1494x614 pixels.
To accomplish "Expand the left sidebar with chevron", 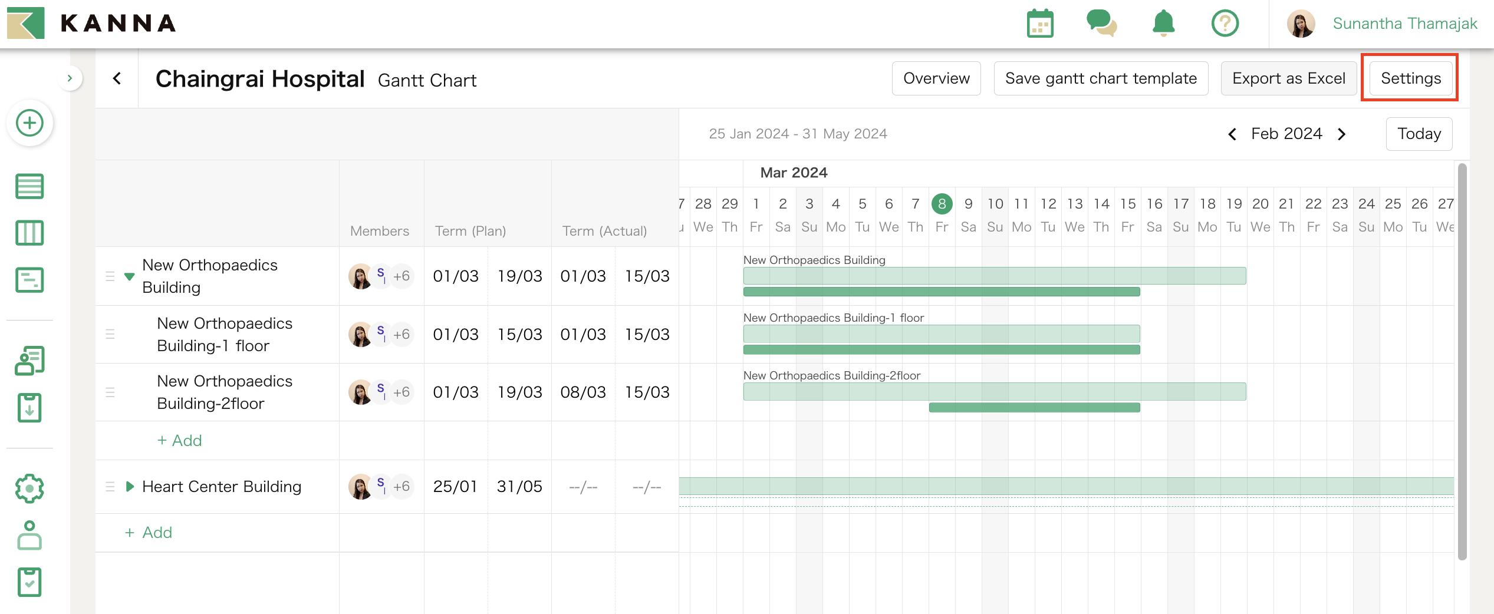I will [x=70, y=78].
